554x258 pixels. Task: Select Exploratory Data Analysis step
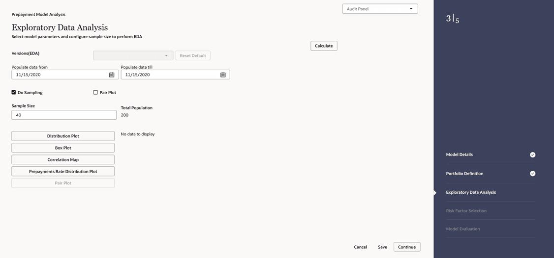(471, 192)
